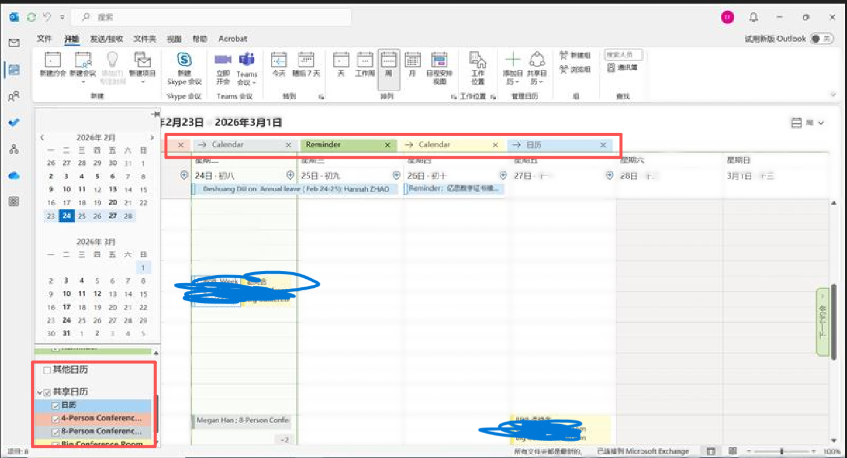This screenshot has height=458, width=847.
Task: Open the 文件夹 Folder ribbon tab
Action: pos(145,39)
